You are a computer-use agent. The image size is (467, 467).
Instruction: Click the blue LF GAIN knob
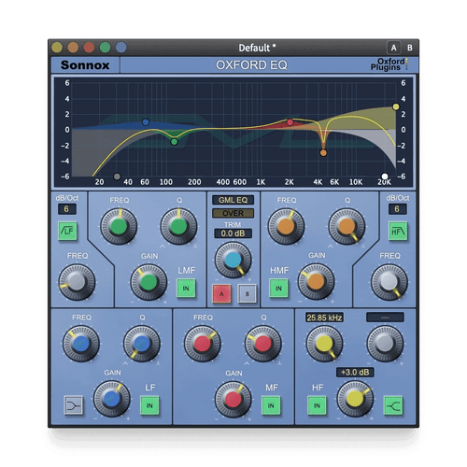[x=112, y=399]
